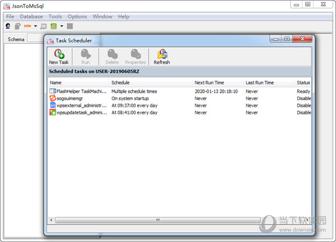Image resolution: width=336 pixels, height=242 pixels.
Task: Select the FlashHelper TaskMachi... task row
Action: pos(180,91)
